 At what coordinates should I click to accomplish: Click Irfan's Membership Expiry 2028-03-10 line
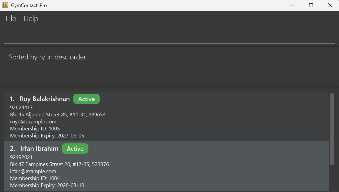47,186
